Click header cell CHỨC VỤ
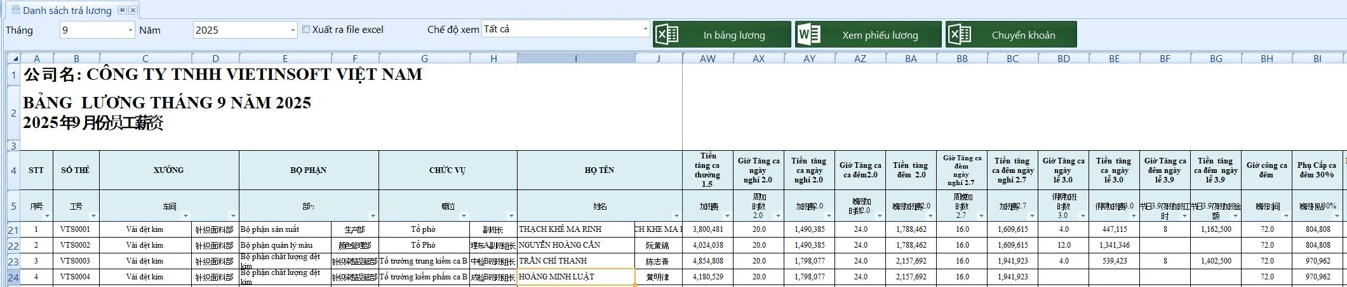This screenshot has height=287, width=1347. 448,170
